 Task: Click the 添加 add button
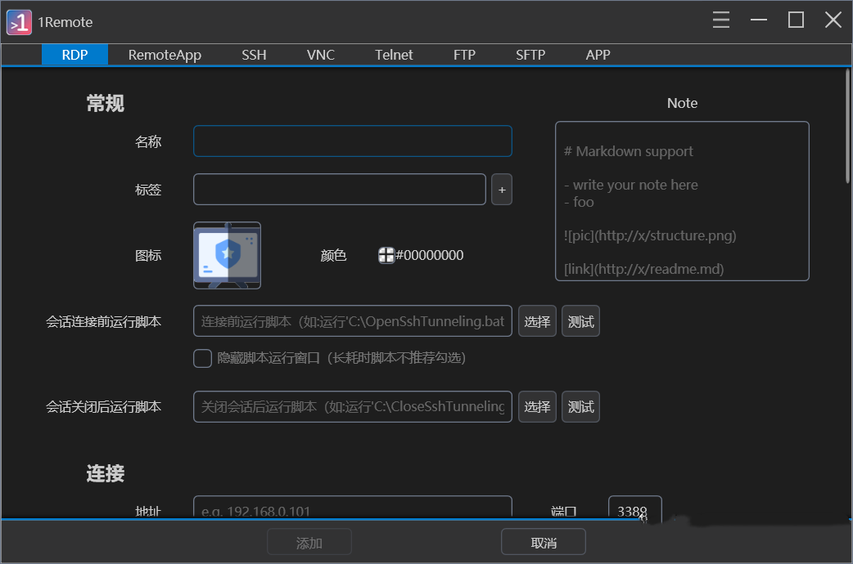[309, 542]
